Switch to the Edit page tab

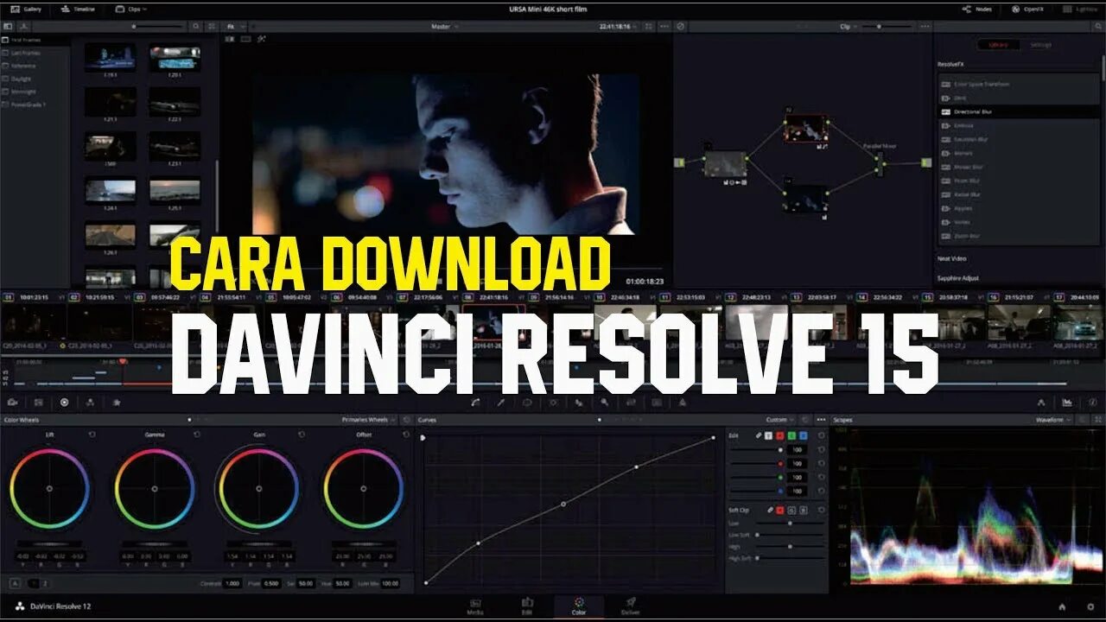pos(527,606)
